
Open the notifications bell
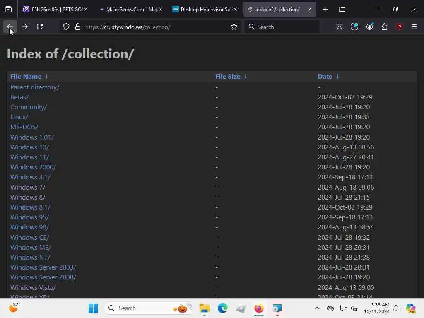(x=396, y=308)
